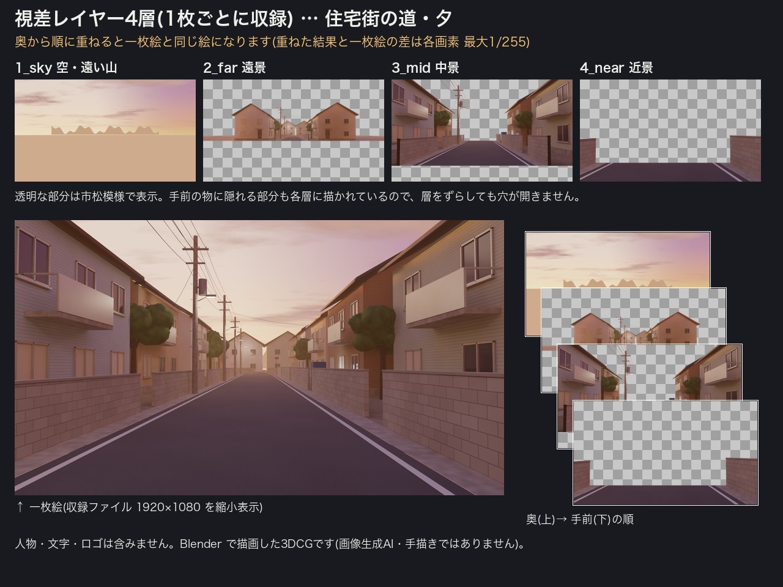Click the 4_near foreground wall thumbnail
The image size is (783, 587).
[x=670, y=130]
